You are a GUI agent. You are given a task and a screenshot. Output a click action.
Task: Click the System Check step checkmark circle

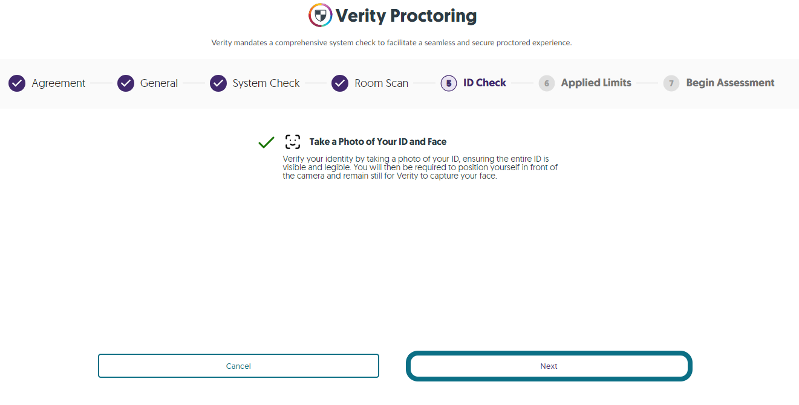(218, 83)
